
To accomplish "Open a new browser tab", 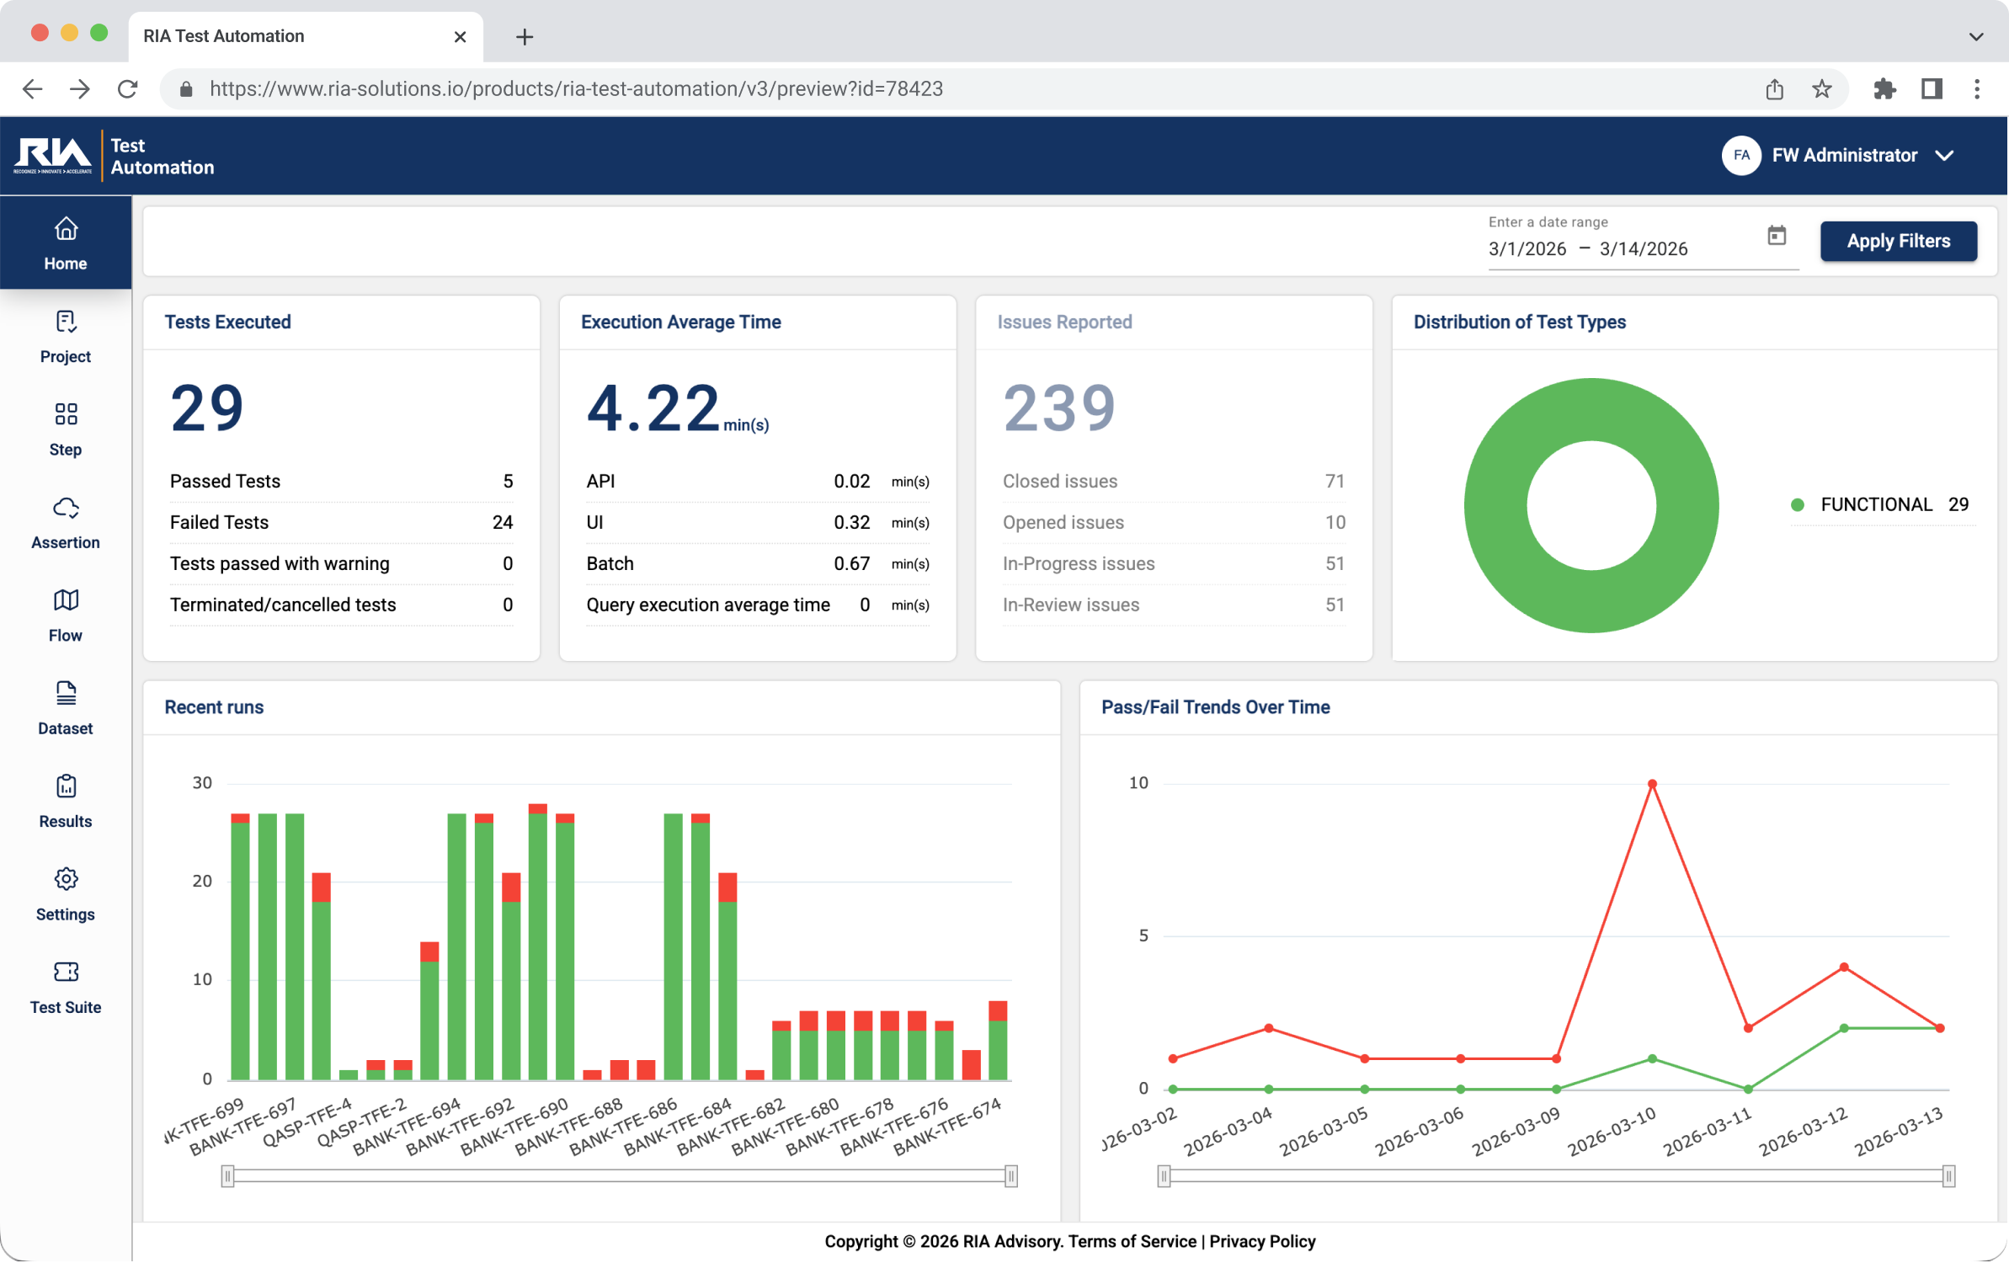I will click(525, 36).
